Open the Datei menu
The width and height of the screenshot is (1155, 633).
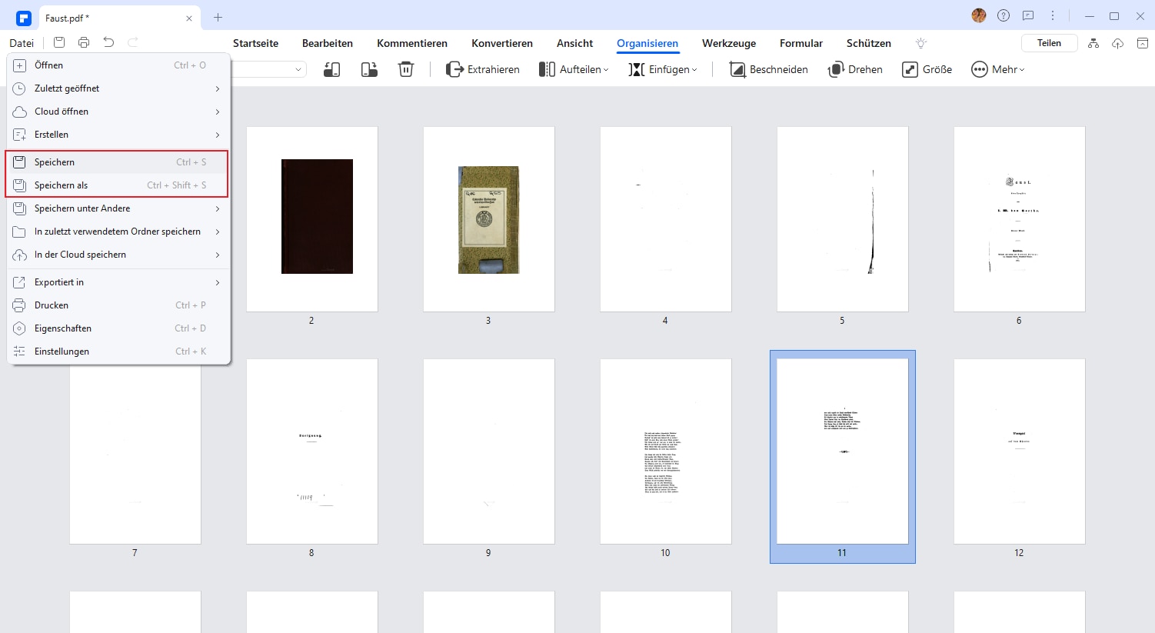pyautogui.click(x=22, y=43)
